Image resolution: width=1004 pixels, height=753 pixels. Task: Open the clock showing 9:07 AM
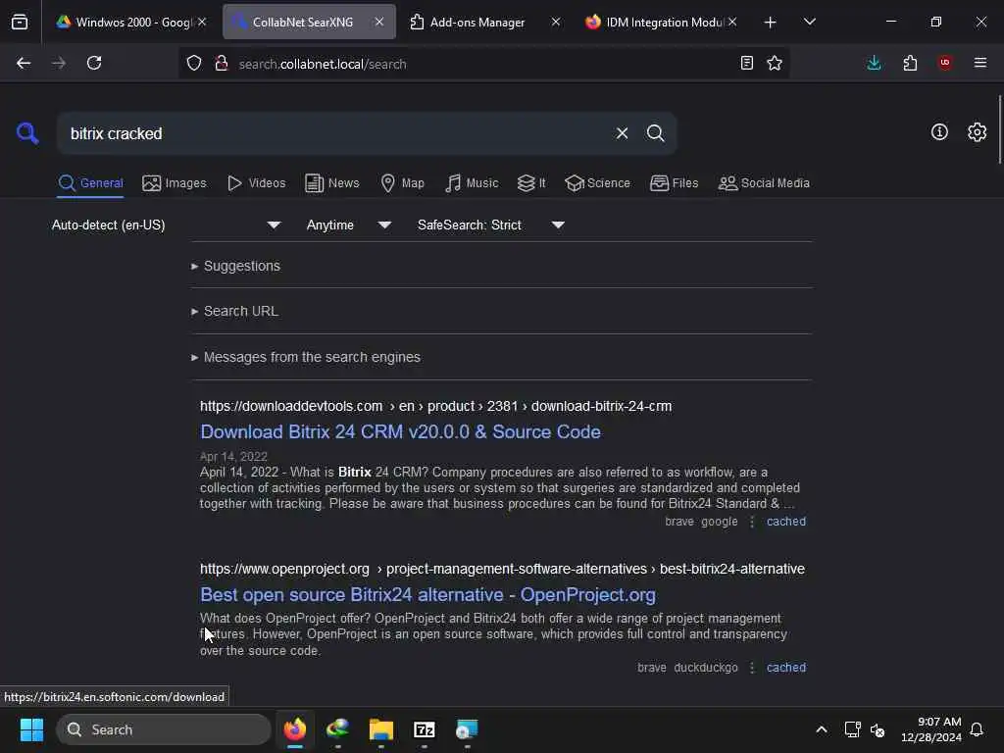pos(931,729)
